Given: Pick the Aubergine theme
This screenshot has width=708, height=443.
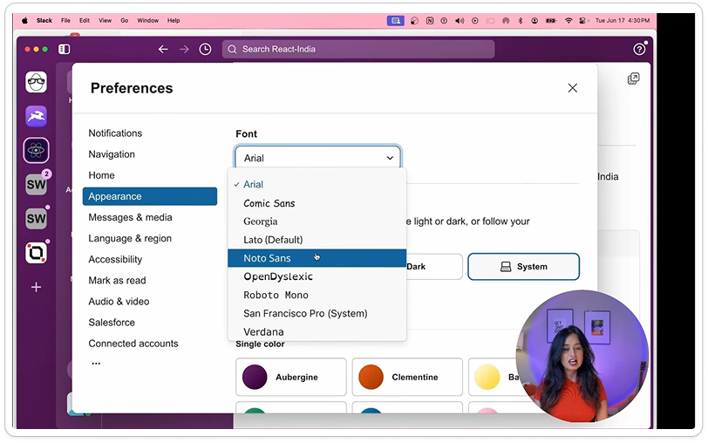Looking at the screenshot, I should (x=291, y=377).
